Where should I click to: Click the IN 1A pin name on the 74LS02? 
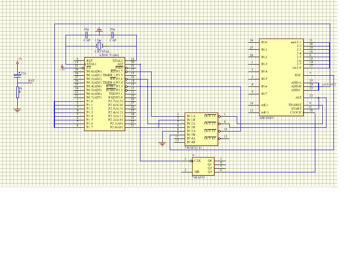(x=191, y=116)
